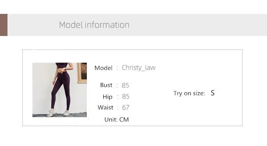The width and height of the screenshot is (267, 146).
Task: Click the wooden window frame in photo
Action: point(82,73)
